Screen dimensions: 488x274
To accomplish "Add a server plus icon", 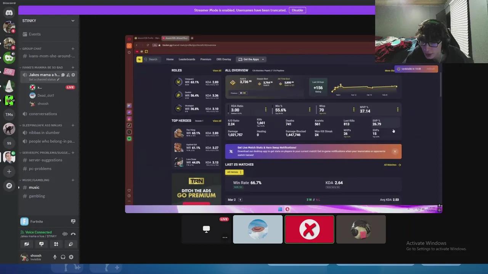I will click(9, 172).
